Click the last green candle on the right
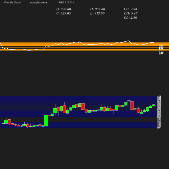 pyautogui.click(x=154, y=105)
